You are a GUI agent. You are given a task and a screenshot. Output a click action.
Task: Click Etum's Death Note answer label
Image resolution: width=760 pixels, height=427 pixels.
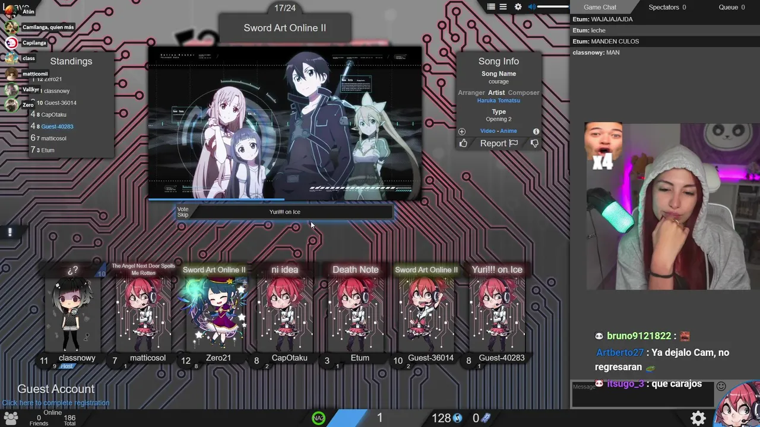(x=355, y=270)
